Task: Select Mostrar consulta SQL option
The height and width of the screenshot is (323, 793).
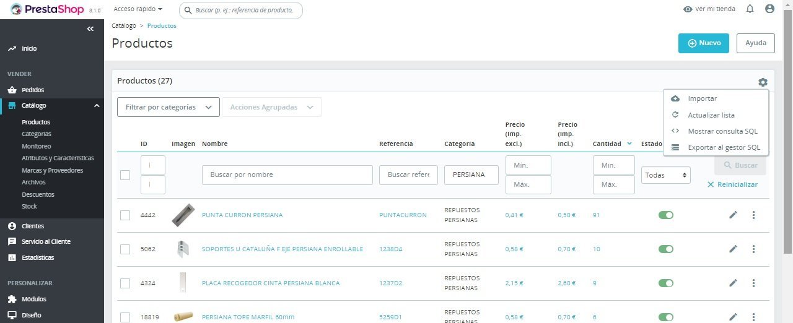Action: tap(716, 131)
